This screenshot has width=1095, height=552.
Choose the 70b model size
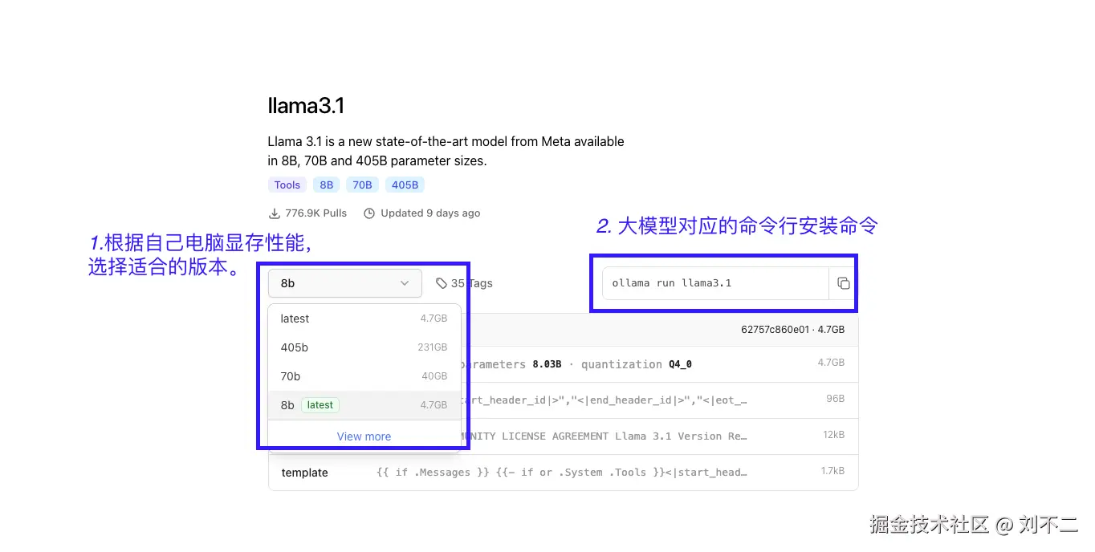click(x=364, y=376)
